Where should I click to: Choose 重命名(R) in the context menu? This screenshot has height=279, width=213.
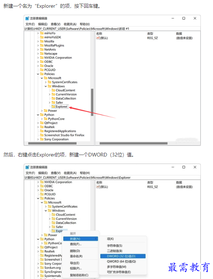(80, 256)
